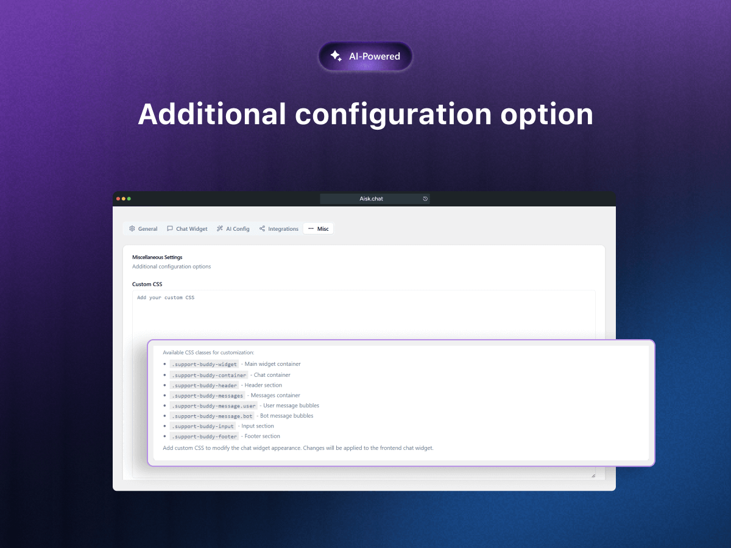Click the three-dots icon beside Misc
The height and width of the screenshot is (548, 731).
311,229
